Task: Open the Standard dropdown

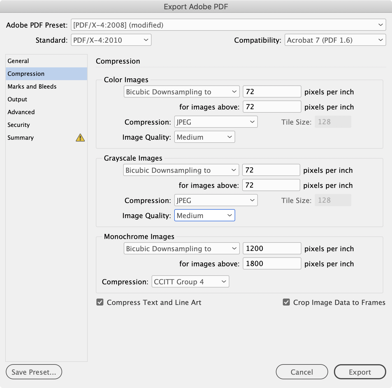Action: pyautogui.click(x=111, y=40)
